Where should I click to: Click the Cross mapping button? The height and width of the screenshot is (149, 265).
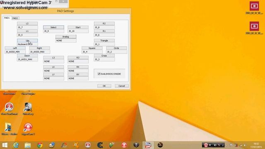point(104,56)
